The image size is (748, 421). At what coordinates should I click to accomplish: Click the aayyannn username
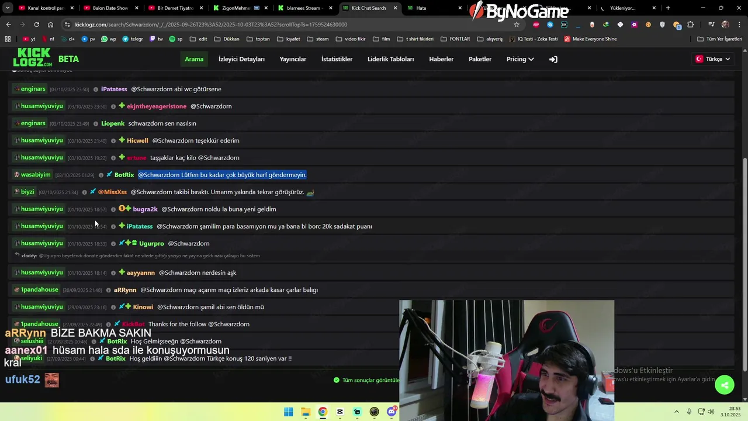point(141,273)
